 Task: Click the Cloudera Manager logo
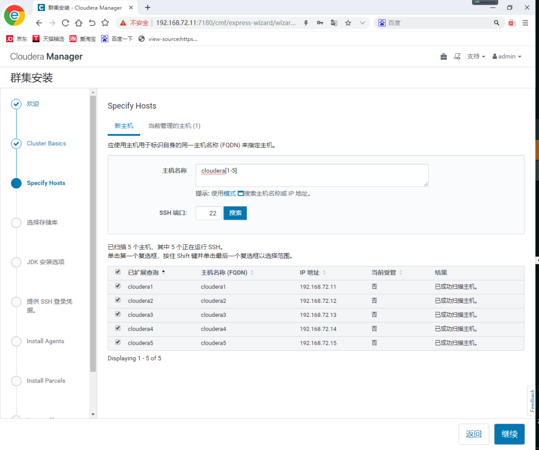(x=46, y=57)
